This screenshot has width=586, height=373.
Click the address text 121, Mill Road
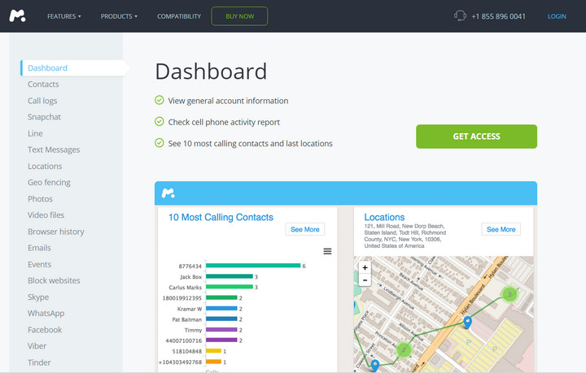click(405, 236)
